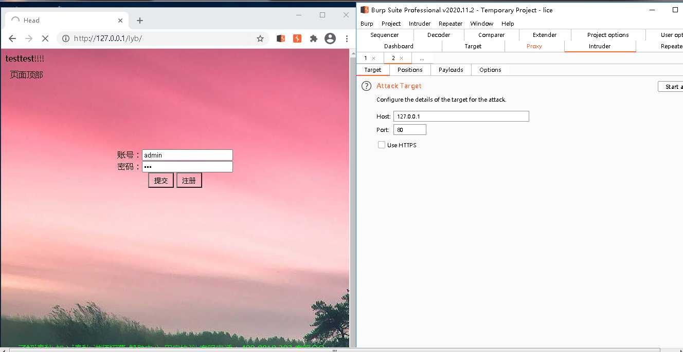Open Project options tab
The width and height of the screenshot is (683, 352).
pyautogui.click(x=608, y=35)
